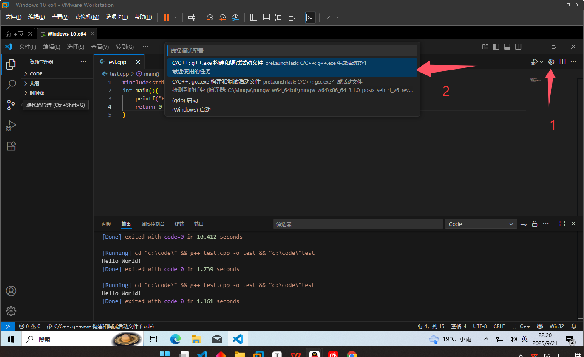Open the Accounts icon in activity bar

[x=11, y=291]
